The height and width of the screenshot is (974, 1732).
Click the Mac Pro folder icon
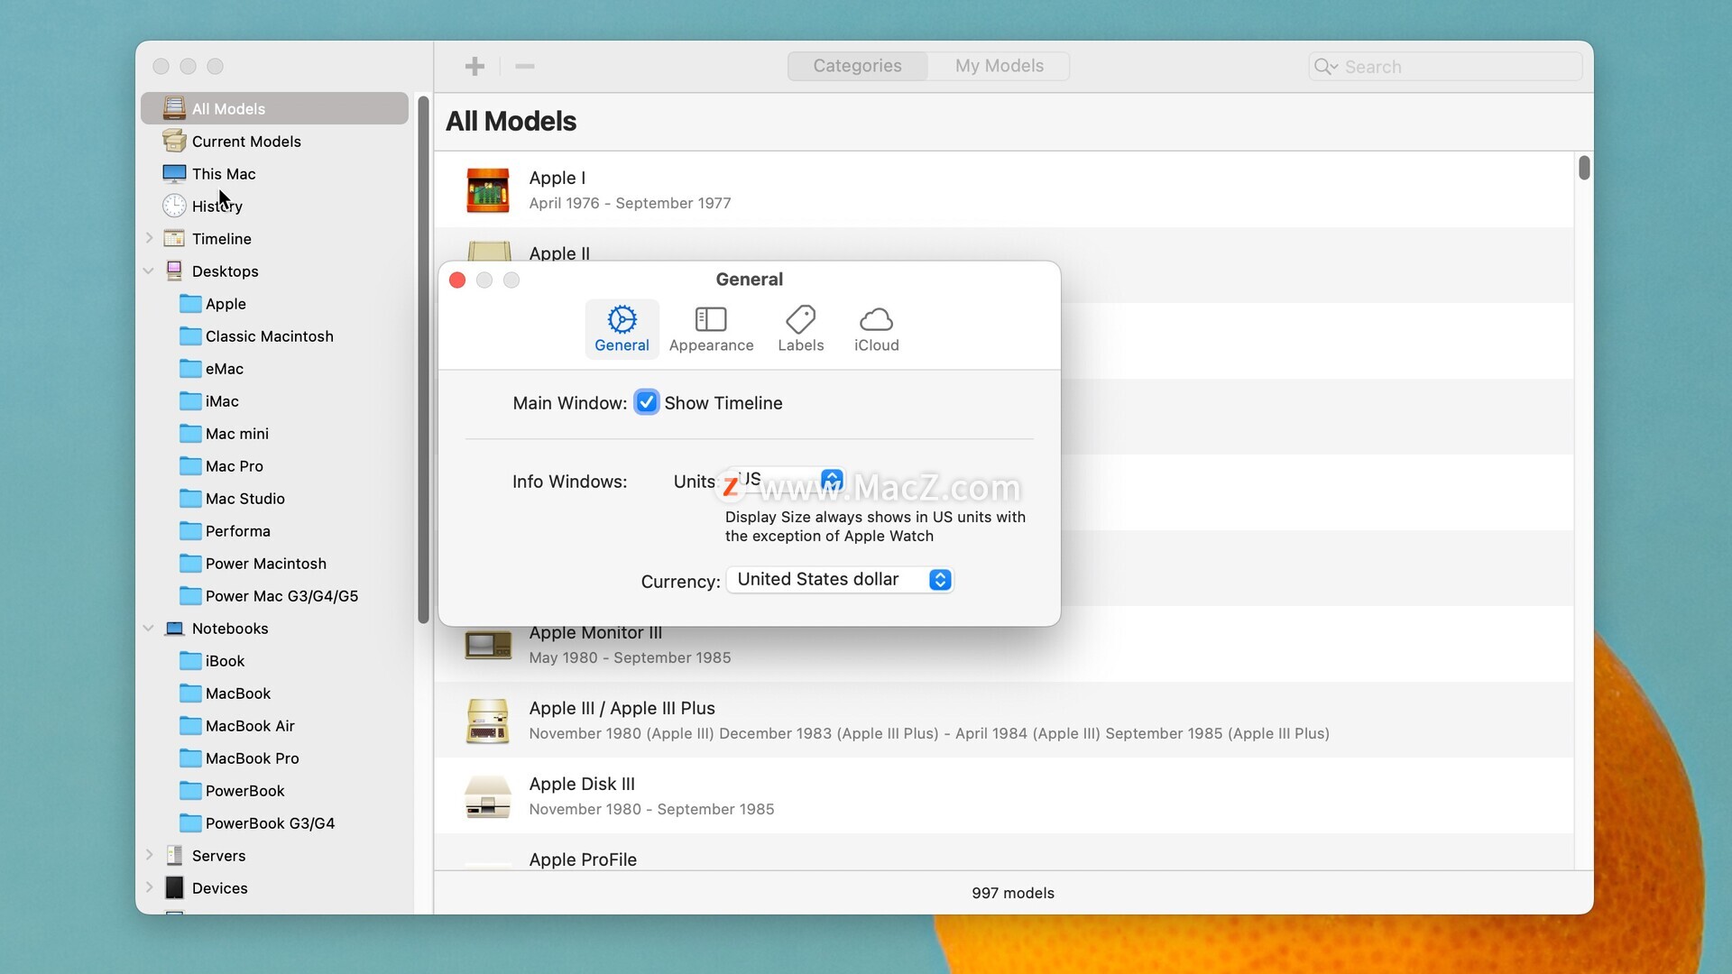click(x=190, y=465)
